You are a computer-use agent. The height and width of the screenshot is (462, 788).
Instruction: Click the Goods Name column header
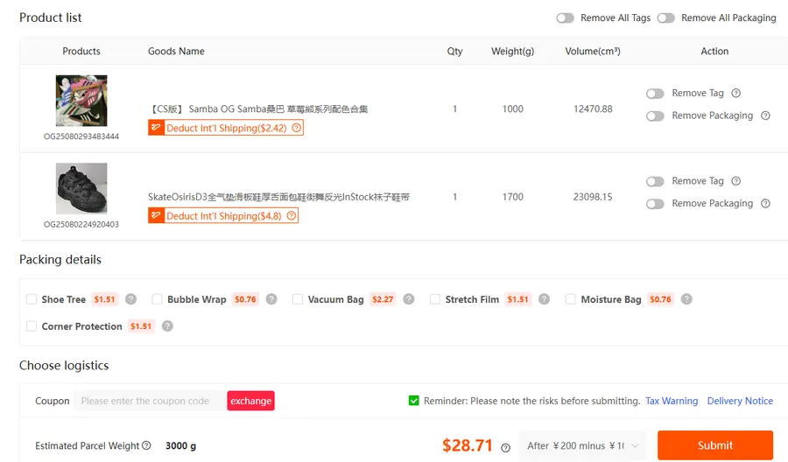click(176, 52)
